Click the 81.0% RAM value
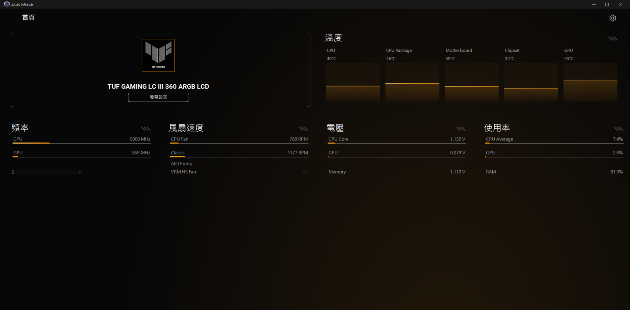 pyautogui.click(x=616, y=172)
